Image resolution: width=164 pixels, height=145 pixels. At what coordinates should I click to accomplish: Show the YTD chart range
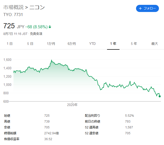pos(92,44)
